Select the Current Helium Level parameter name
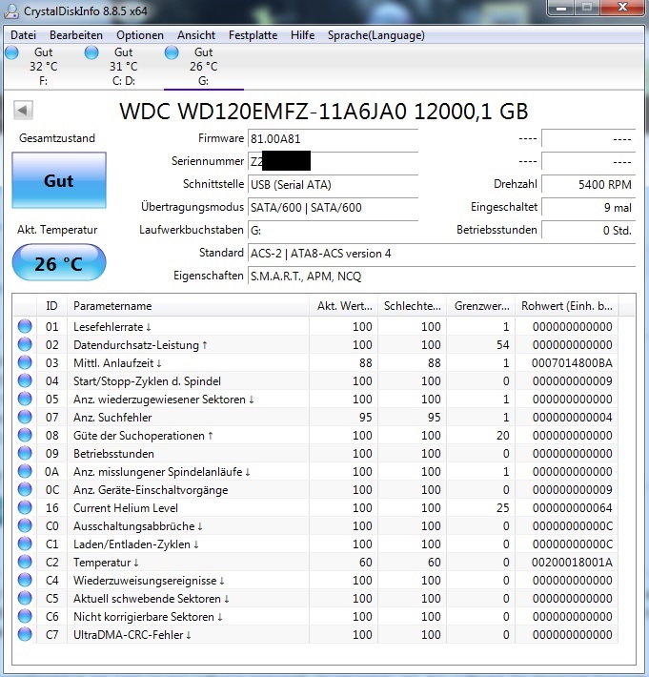This screenshot has height=677, width=649. [126, 507]
